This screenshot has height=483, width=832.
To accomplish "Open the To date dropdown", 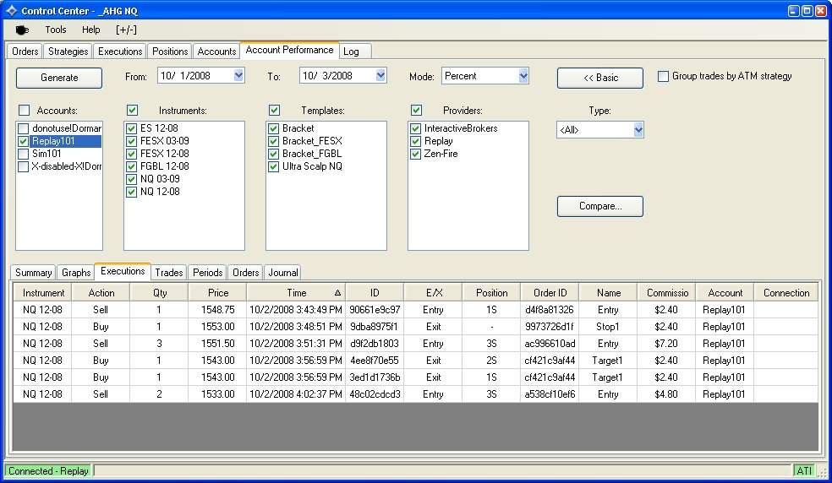I will (x=380, y=76).
